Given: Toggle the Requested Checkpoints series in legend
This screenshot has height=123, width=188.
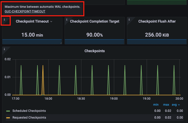Looking at the screenshot, I should pos(29,118).
